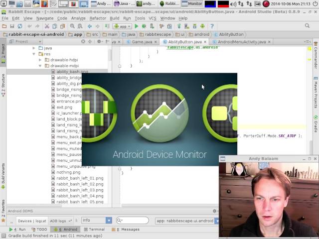Click the Sync Gradle files icon

click(179, 26)
